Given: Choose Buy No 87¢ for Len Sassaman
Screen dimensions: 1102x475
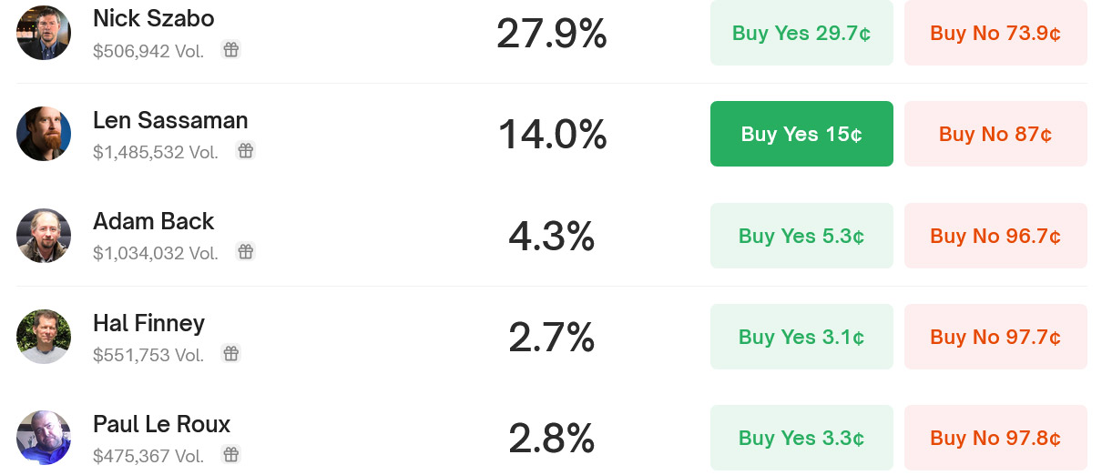Looking at the screenshot, I should point(995,134).
